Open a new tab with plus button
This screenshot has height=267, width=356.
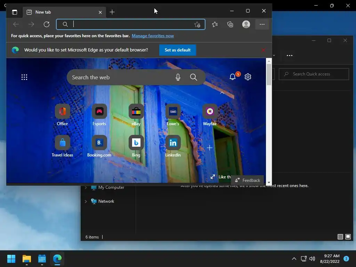coord(112,12)
